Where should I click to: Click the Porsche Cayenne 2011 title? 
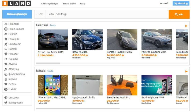pos(154,52)
